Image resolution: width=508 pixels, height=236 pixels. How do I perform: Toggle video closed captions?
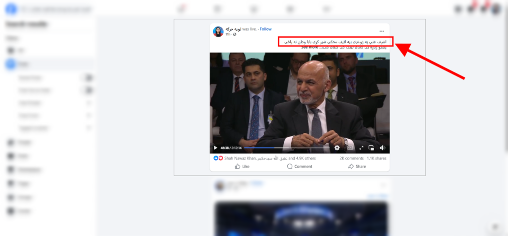coord(350,148)
